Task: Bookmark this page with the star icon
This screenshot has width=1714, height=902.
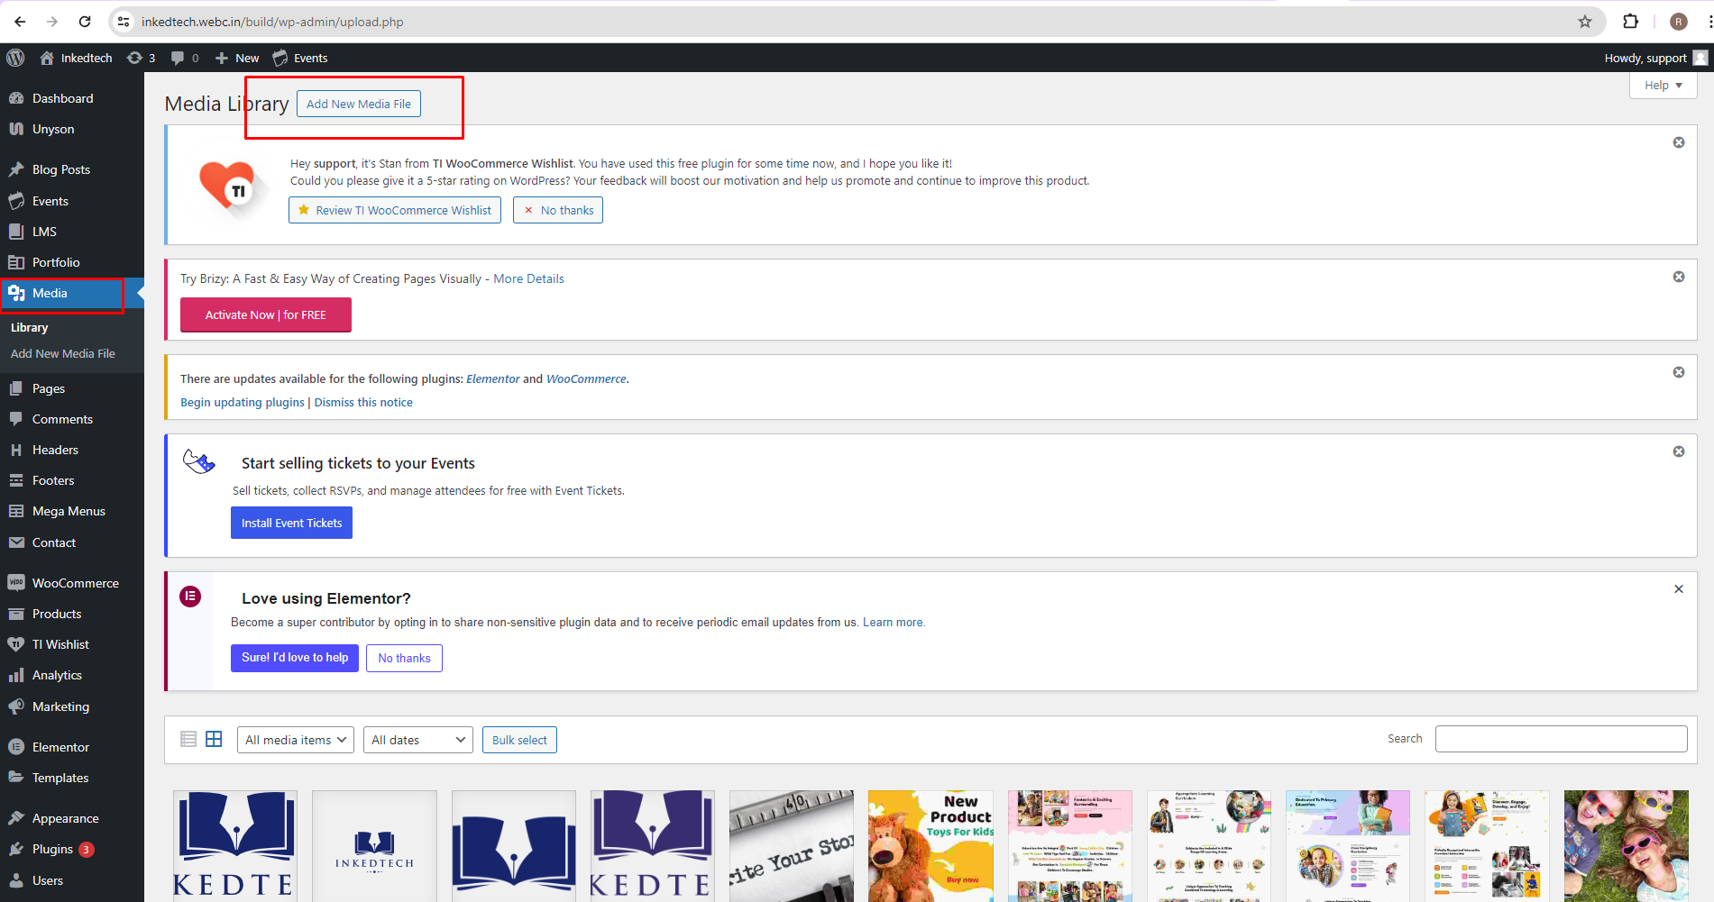Action: [x=1585, y=22]
